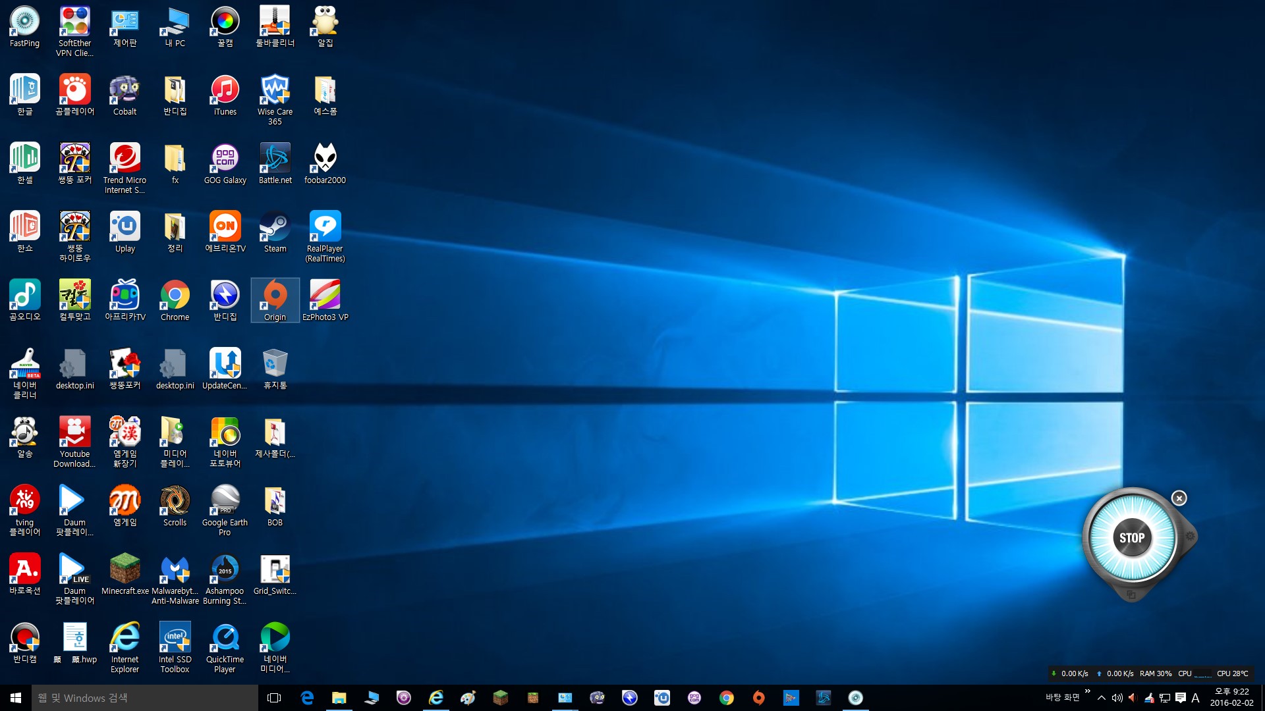Open Chrome from the taskbar
The image size is (1265, 711).
(727, 698)
